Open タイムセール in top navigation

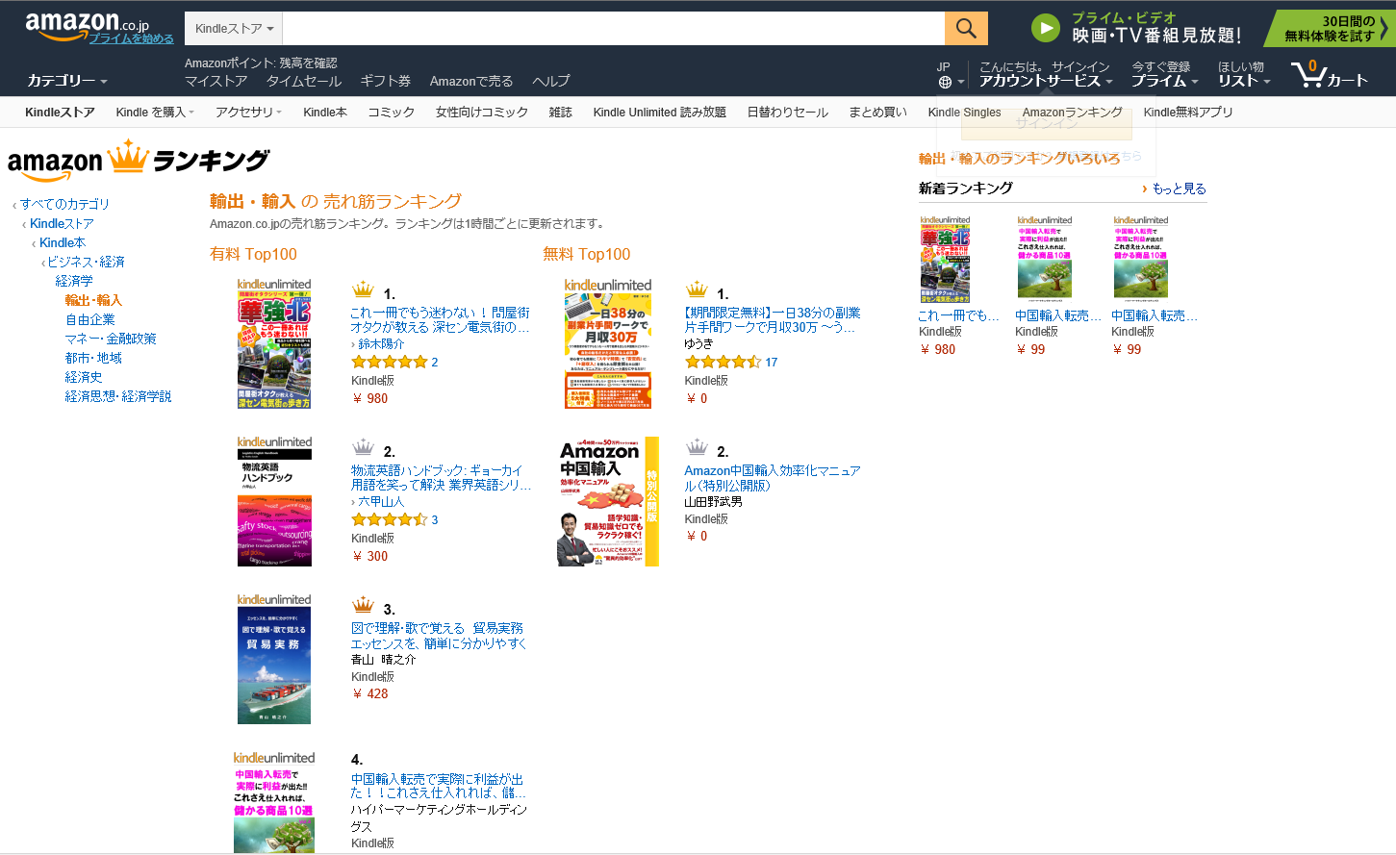coord(304,82)
